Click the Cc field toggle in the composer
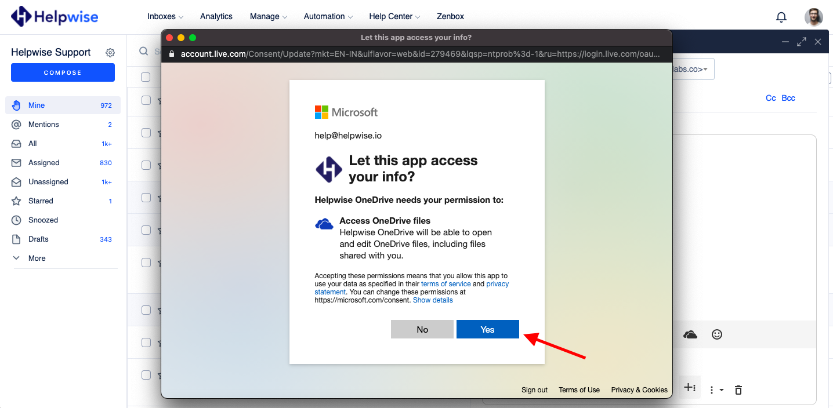The image size is (833, 408). coord(770,98)
